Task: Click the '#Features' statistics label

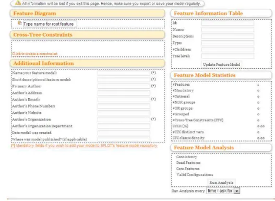Action: point(181,85)
